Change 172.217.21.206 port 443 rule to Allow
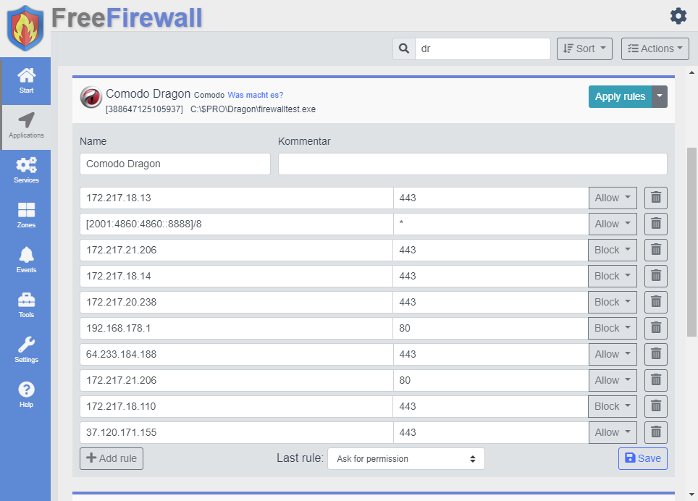698x501 pixels. 613,250
